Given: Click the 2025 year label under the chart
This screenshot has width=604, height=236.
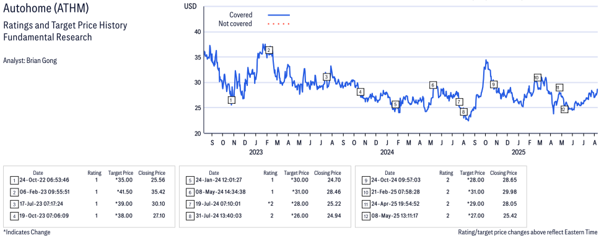Looking at the screenshot, I should tap(518, 152).
